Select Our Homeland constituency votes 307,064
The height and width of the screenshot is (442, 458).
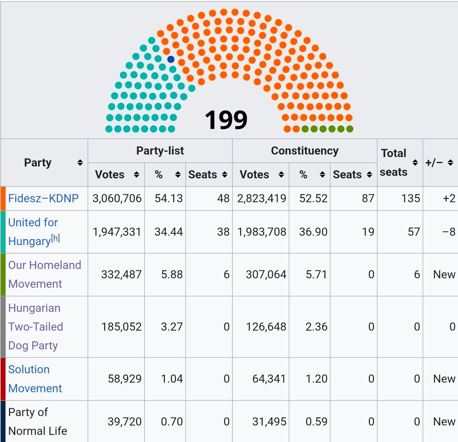click(266, 275)
